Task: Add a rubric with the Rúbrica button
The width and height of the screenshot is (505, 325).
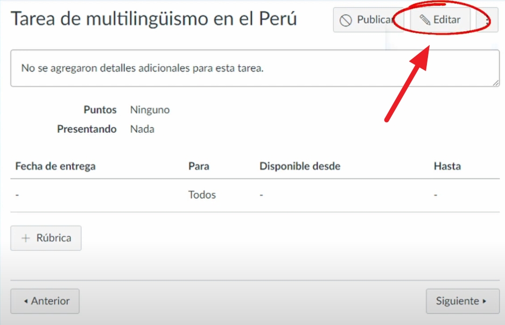Action: 46,238
